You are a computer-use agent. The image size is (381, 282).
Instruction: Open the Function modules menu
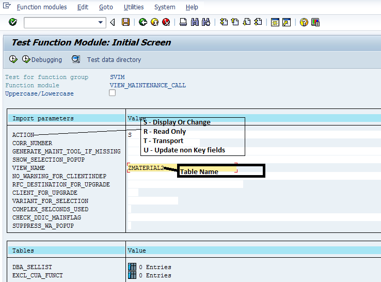42,7
